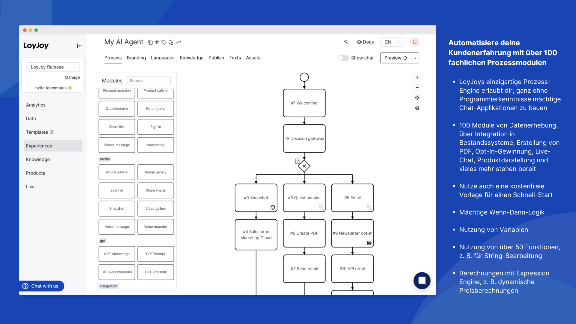Zoom out with the minus button
The height and width of the screenshot is (324, 576).
click(x=417, y=87)
